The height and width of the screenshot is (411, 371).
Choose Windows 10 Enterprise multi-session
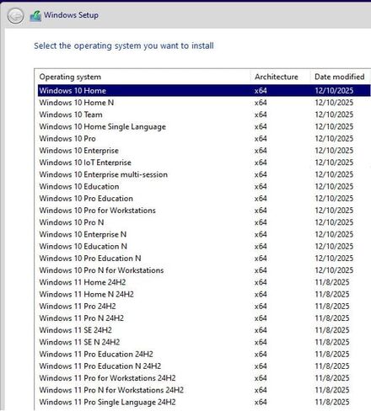[x=204, y=174]
